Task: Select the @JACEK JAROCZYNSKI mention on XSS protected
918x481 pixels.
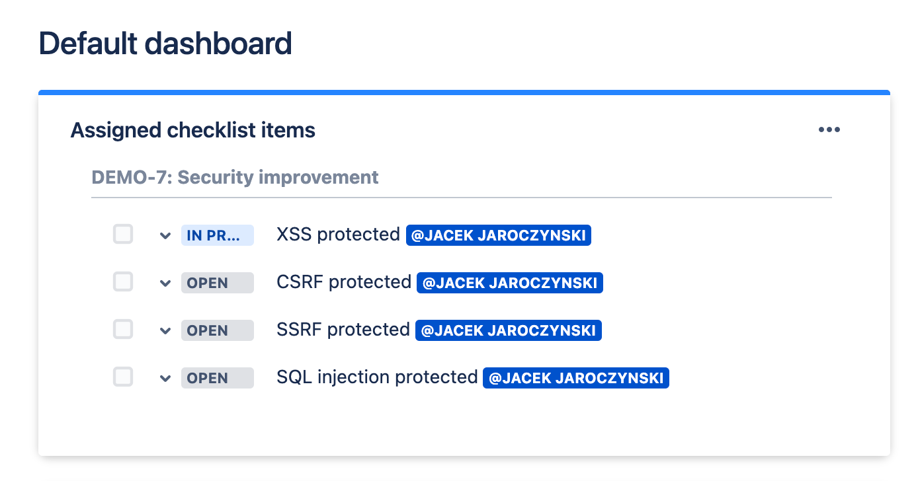Action: [498, 235]
